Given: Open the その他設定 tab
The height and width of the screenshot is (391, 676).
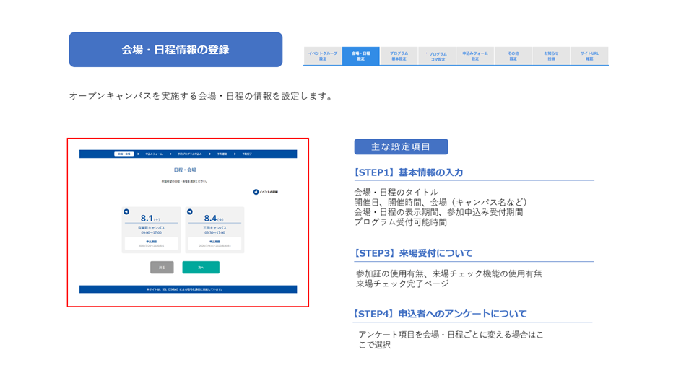Looking at the screenshot, I should click(x=513, y=56).
